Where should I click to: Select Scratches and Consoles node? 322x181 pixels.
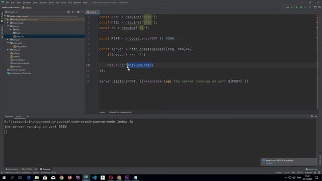pyautogui.click(x=19, y=73)
